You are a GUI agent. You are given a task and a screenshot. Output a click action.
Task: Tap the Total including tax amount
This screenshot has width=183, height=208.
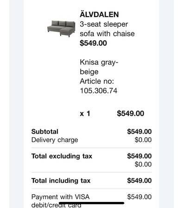[139, 181]
